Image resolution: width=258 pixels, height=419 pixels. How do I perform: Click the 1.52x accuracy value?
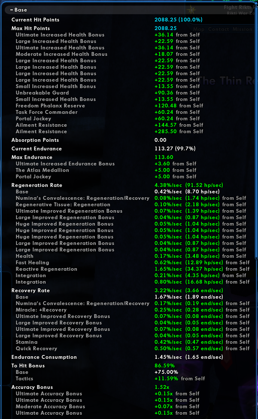(162, 388)
